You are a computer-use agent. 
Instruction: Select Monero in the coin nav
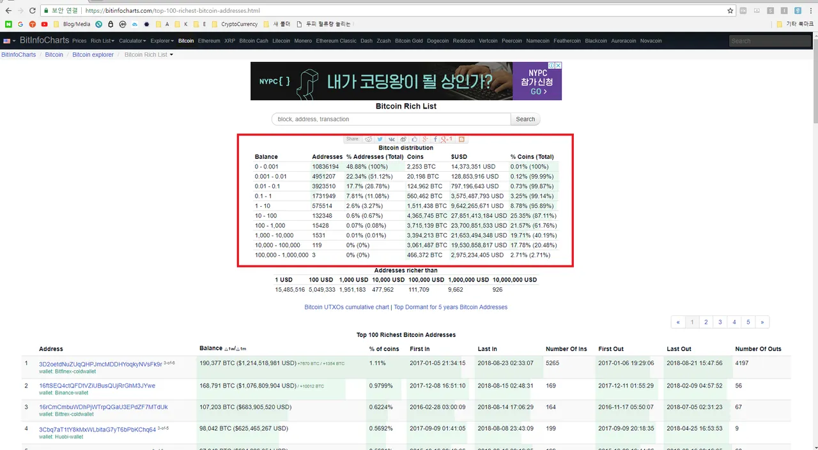[x=304, y=41]
